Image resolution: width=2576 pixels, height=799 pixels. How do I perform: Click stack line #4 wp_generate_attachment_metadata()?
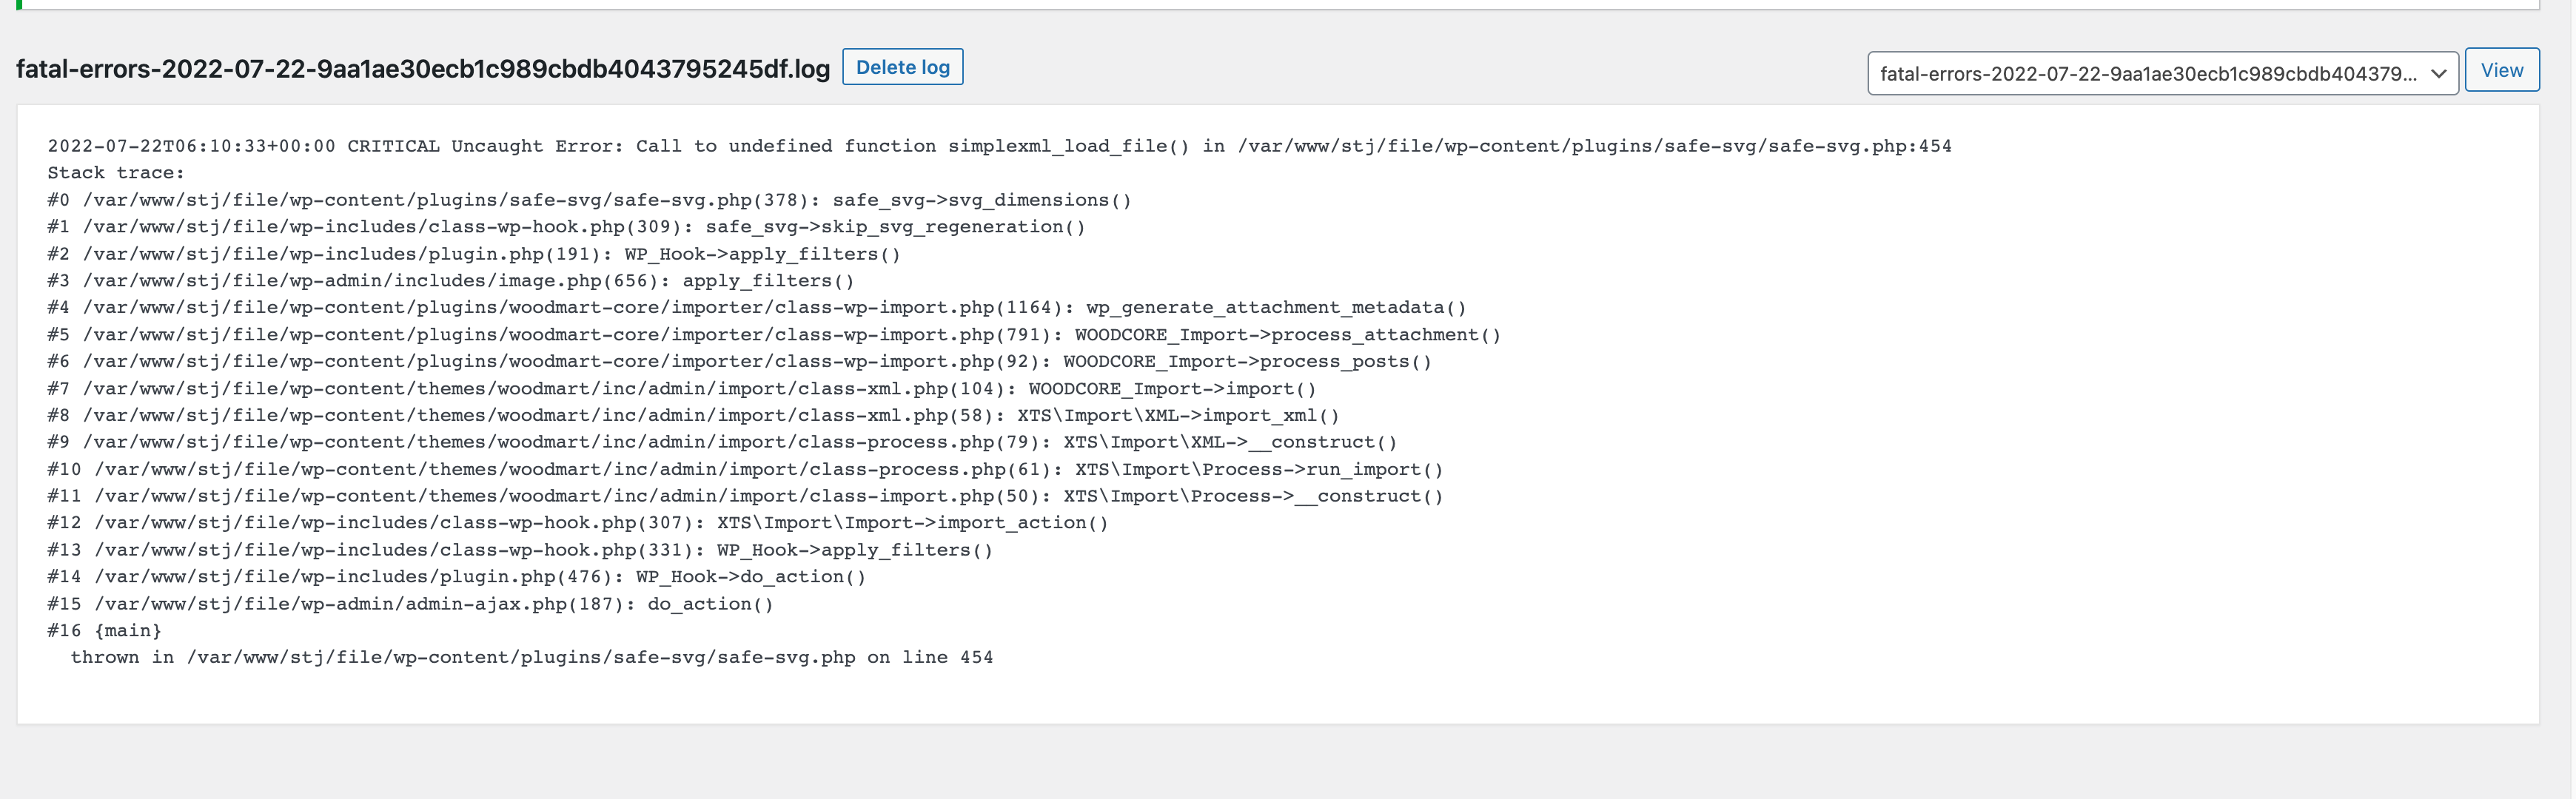point(756,308)
